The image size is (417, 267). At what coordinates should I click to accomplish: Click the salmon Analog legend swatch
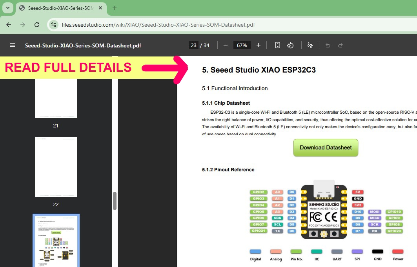[x=276, y=252]
